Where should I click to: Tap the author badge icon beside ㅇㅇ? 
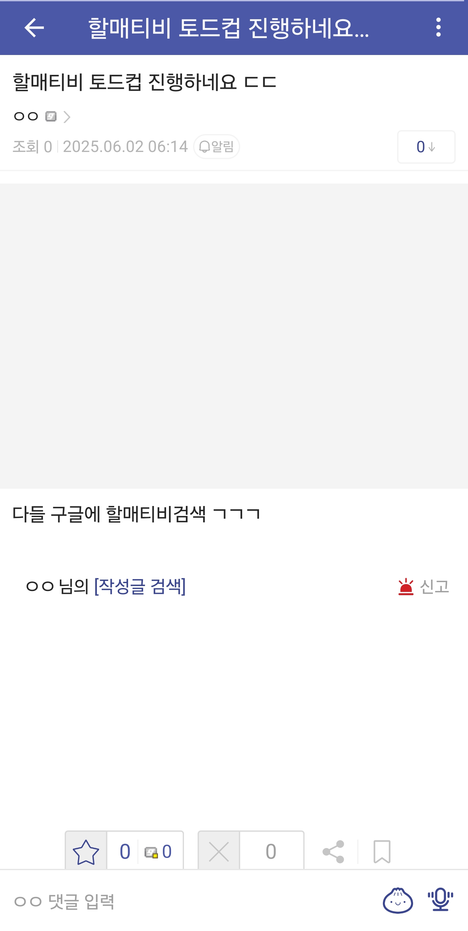coord(51,116)
